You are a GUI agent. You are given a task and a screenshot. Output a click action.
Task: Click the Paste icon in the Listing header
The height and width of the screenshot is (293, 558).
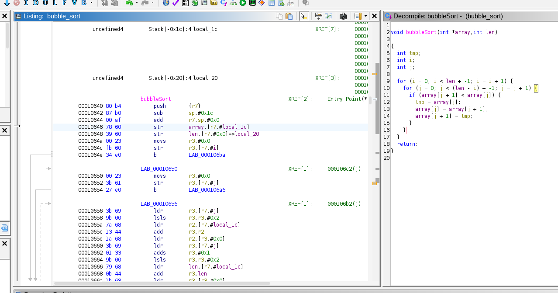[289, 16]
